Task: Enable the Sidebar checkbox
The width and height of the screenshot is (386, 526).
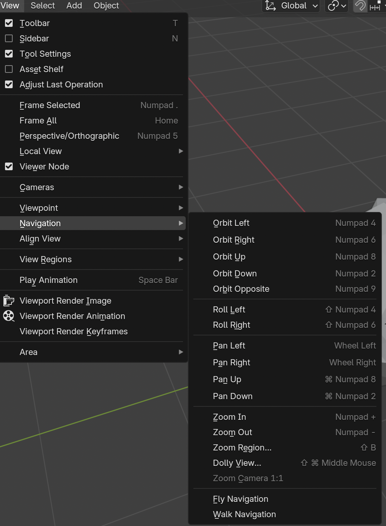Action: (9, 39)
